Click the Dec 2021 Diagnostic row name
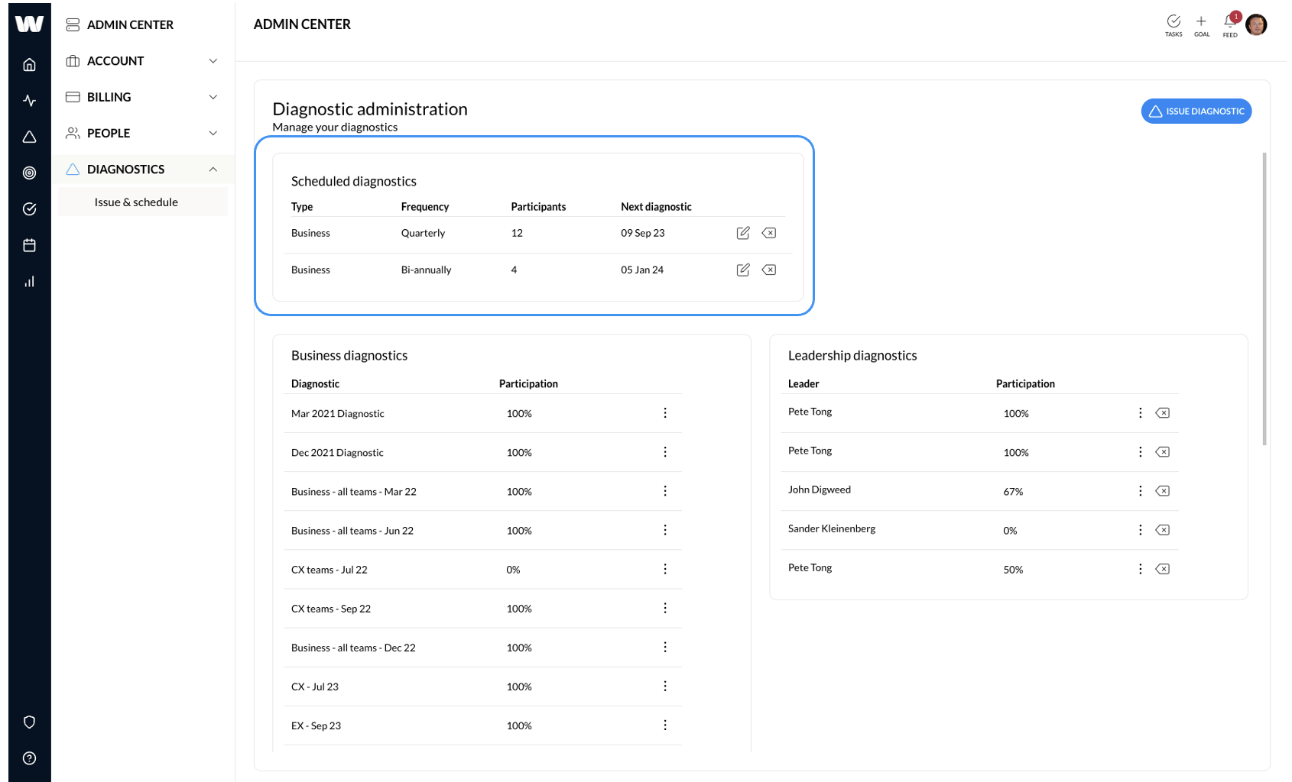Screen dimensions: 1292x782 pyautogui.click(x=337, y=453)
